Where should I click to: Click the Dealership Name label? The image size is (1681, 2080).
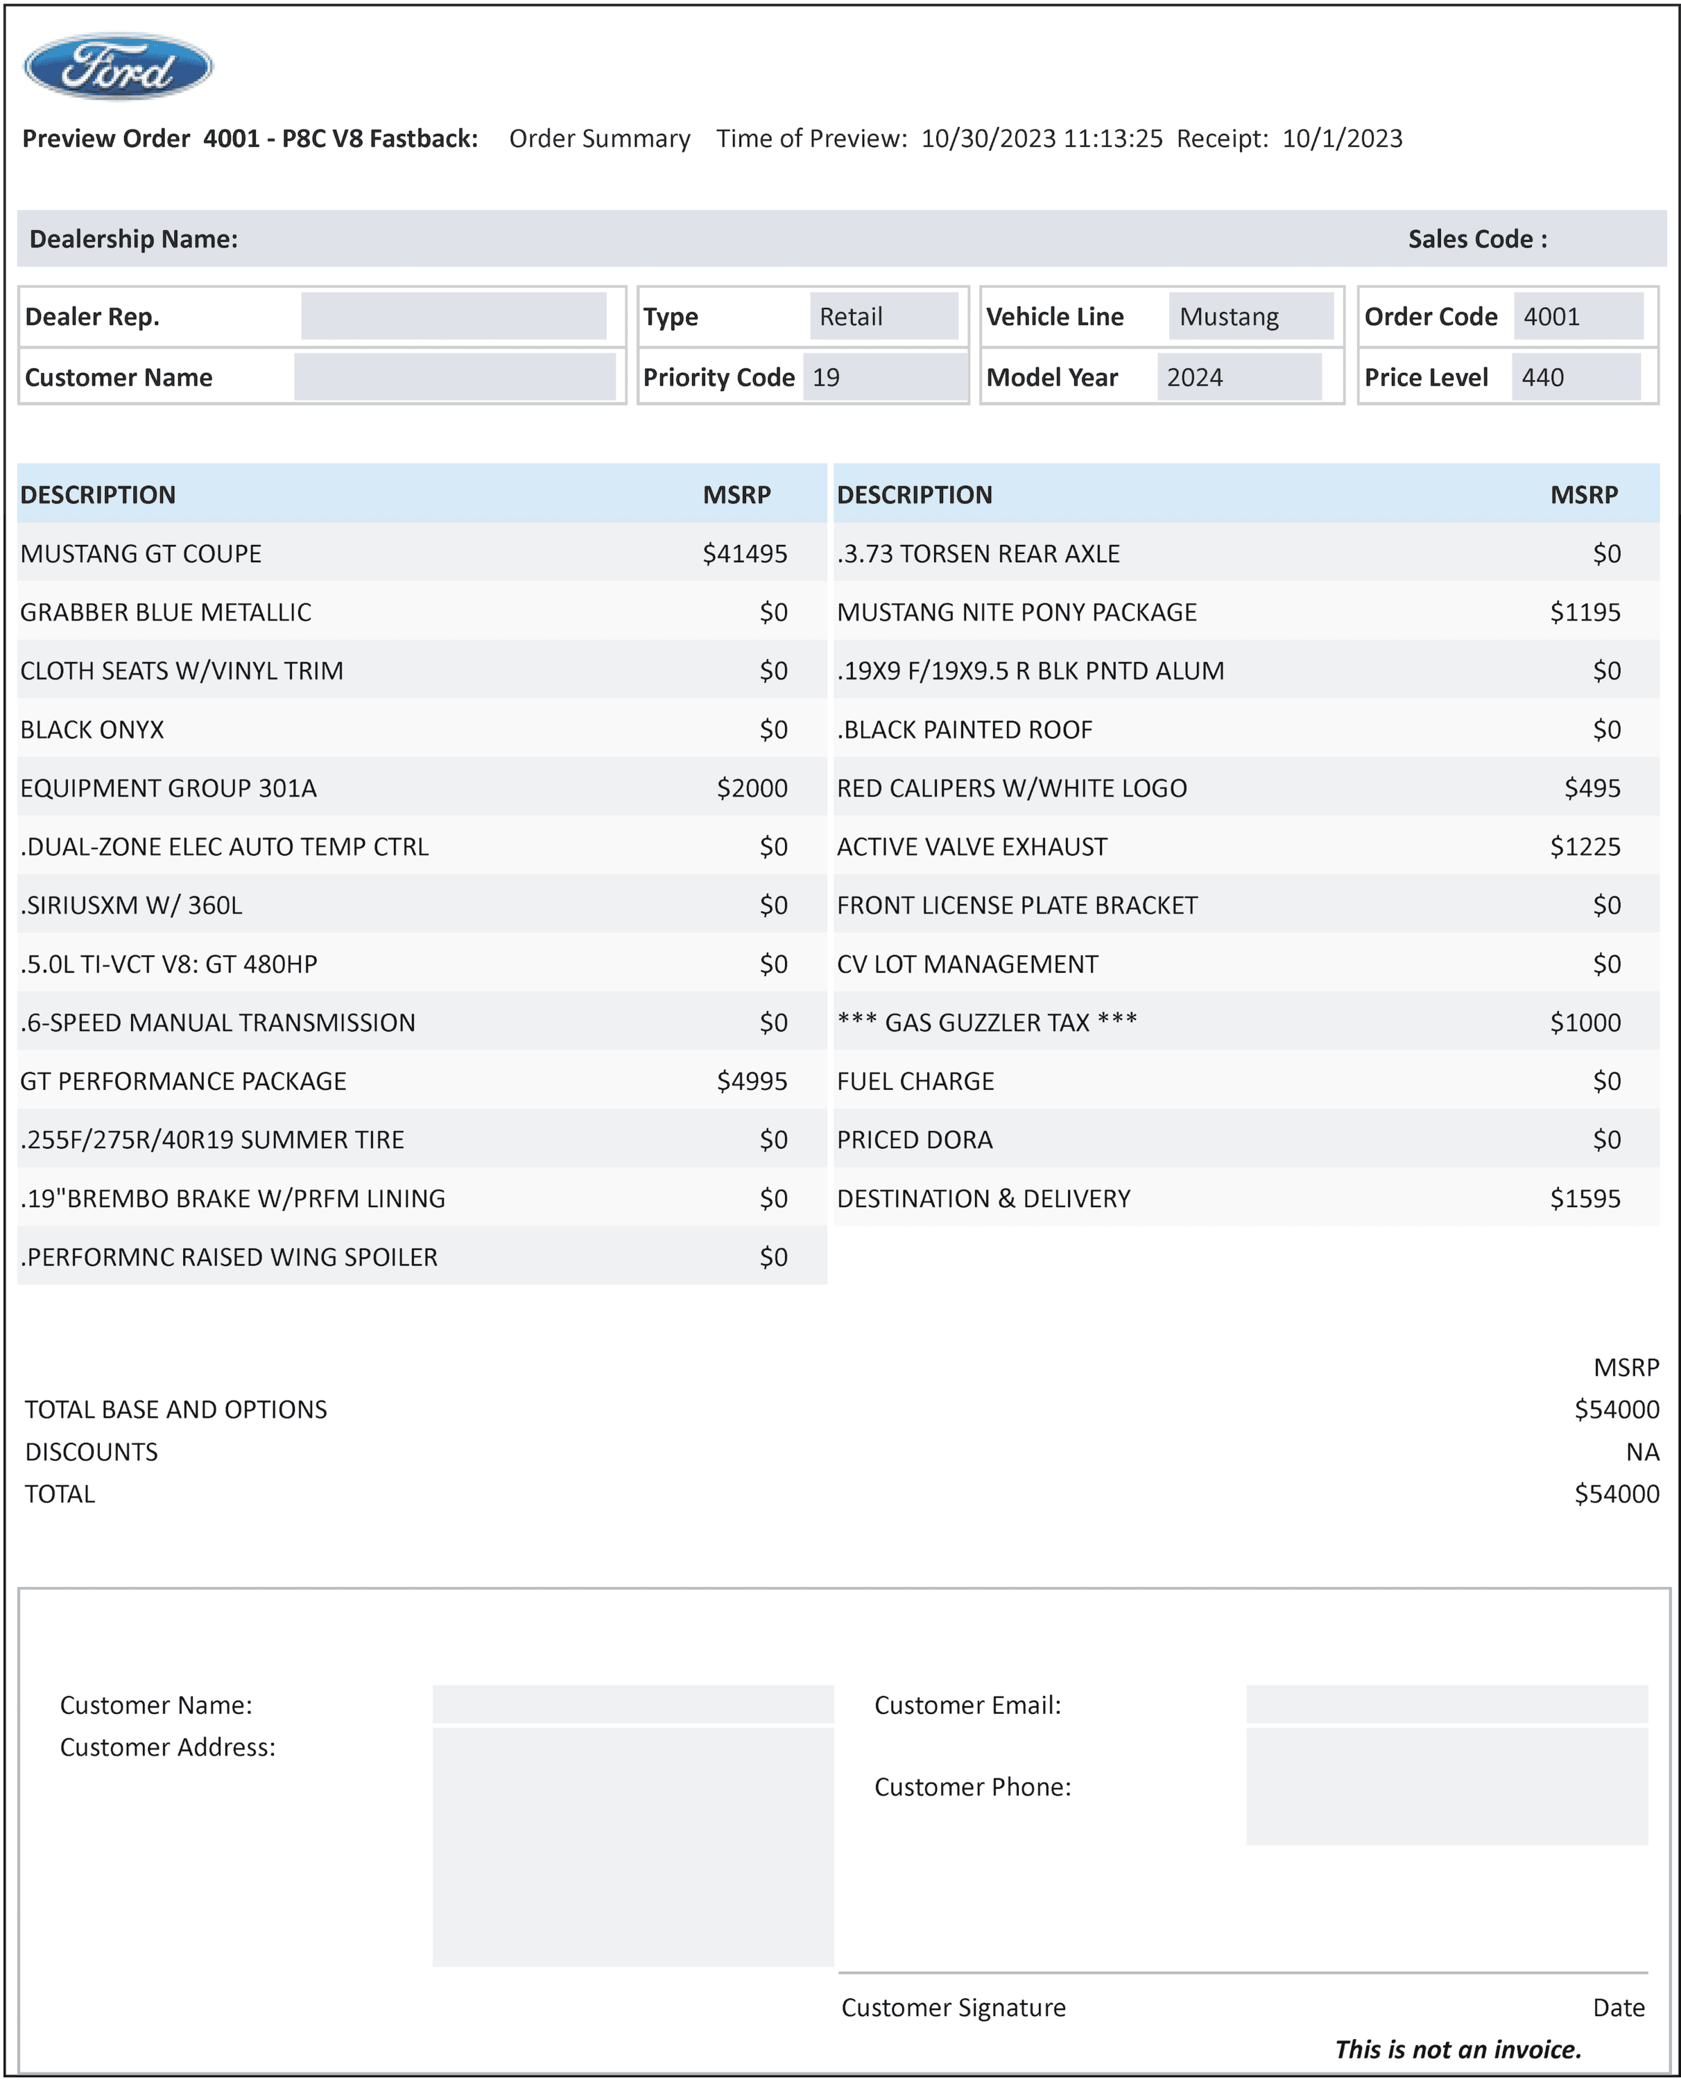click(134, 239)
